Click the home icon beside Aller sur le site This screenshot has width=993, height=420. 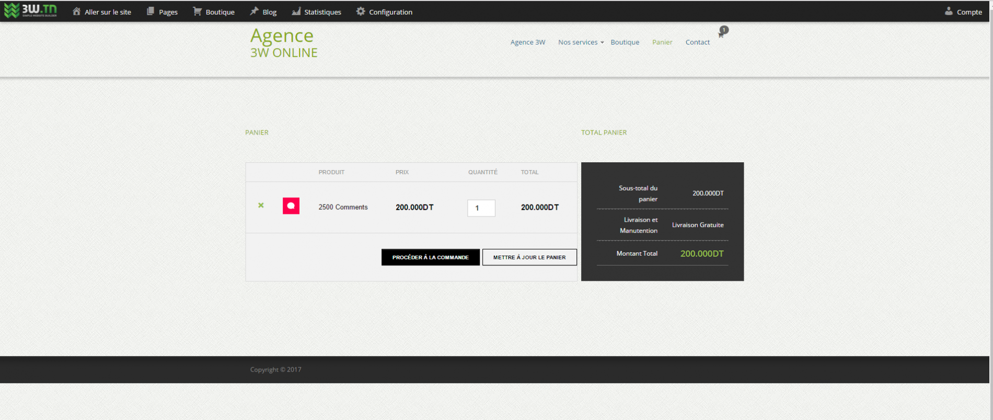76,11
